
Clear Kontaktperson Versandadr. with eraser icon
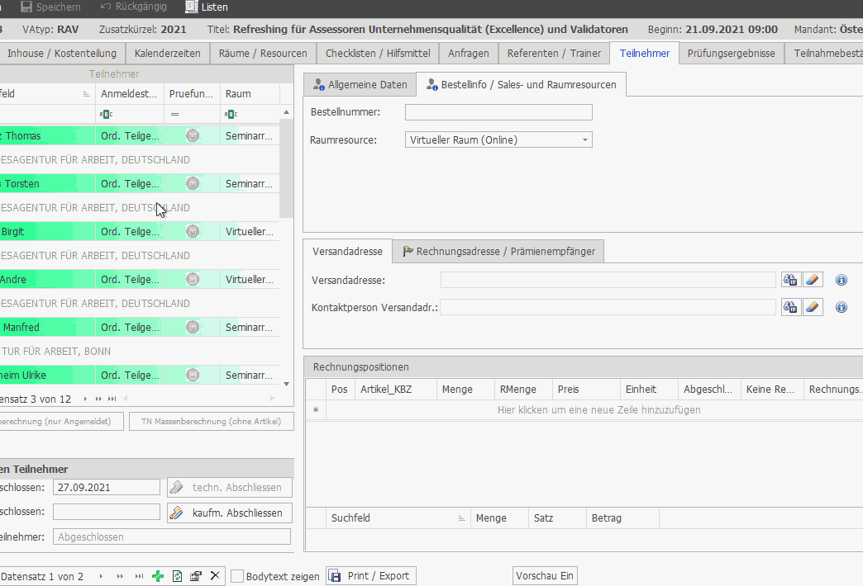point(813,307)
